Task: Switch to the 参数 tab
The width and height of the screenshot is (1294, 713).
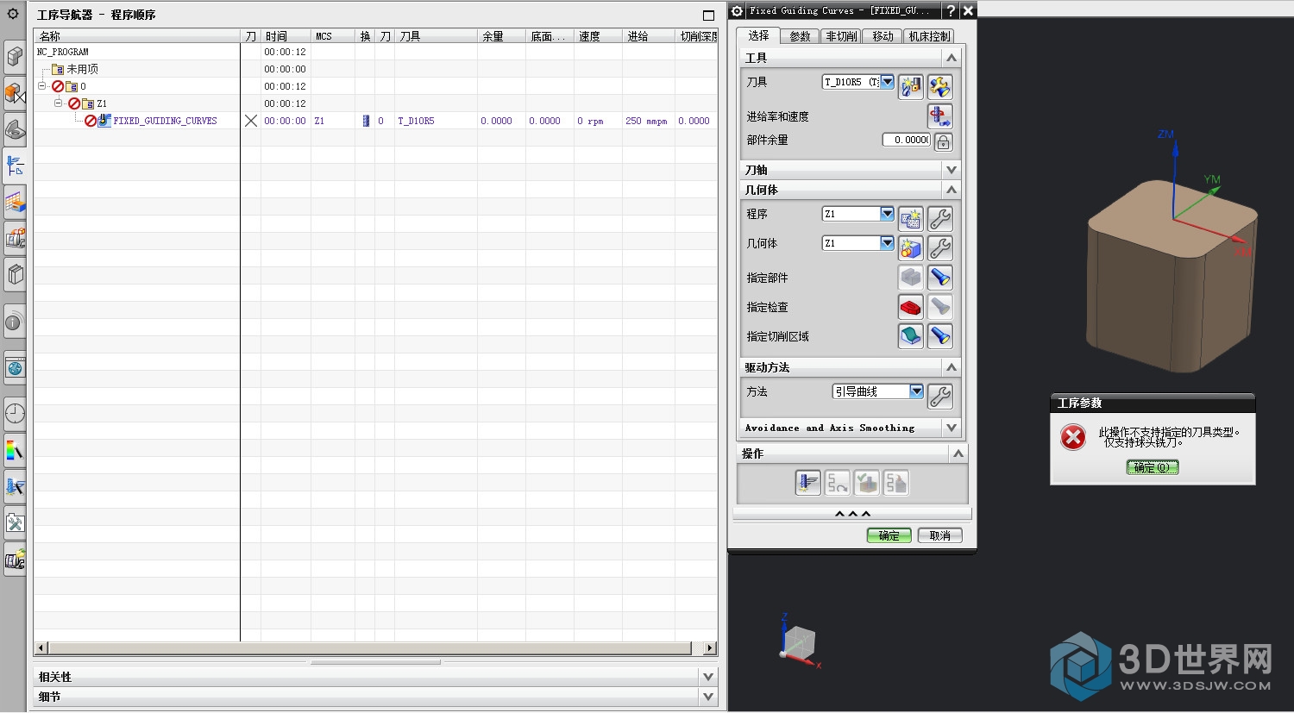Action: pos(800,36)
